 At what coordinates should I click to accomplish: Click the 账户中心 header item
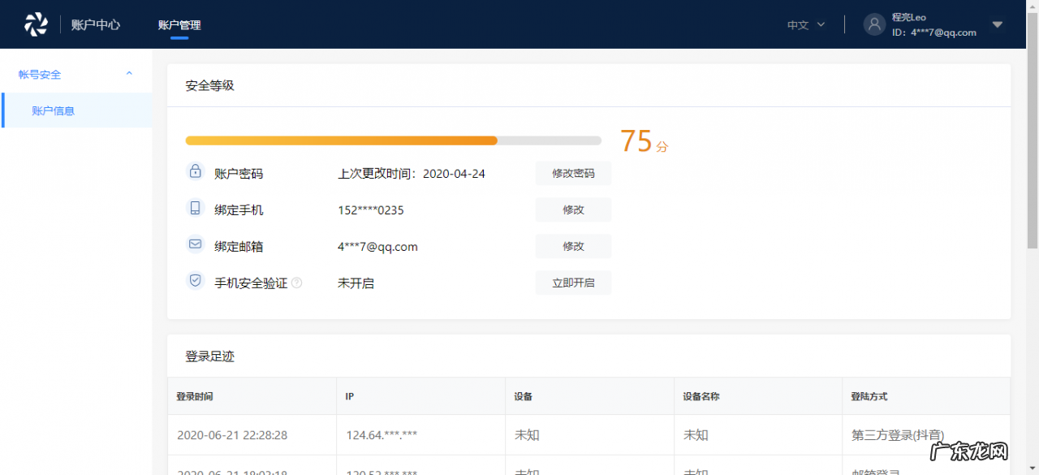[x=95, y=24]
